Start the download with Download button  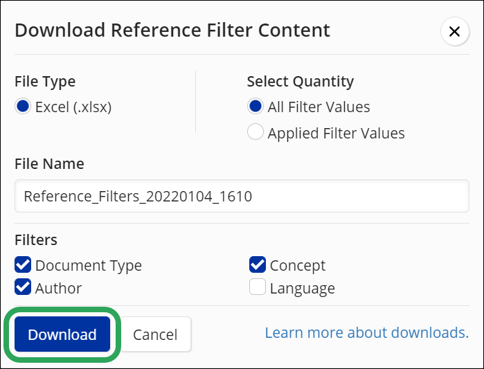pos(62,334)
